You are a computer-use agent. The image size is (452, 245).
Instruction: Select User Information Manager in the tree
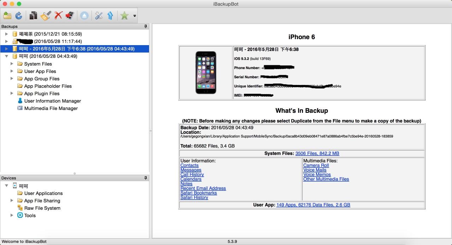[x=49, y=101]
